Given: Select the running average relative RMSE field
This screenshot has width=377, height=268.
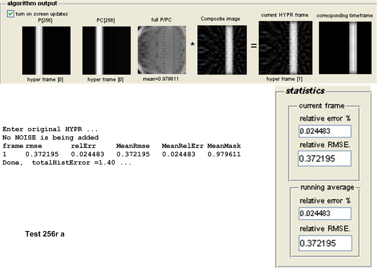Looking at the screenshot, I should click(325, 243).
